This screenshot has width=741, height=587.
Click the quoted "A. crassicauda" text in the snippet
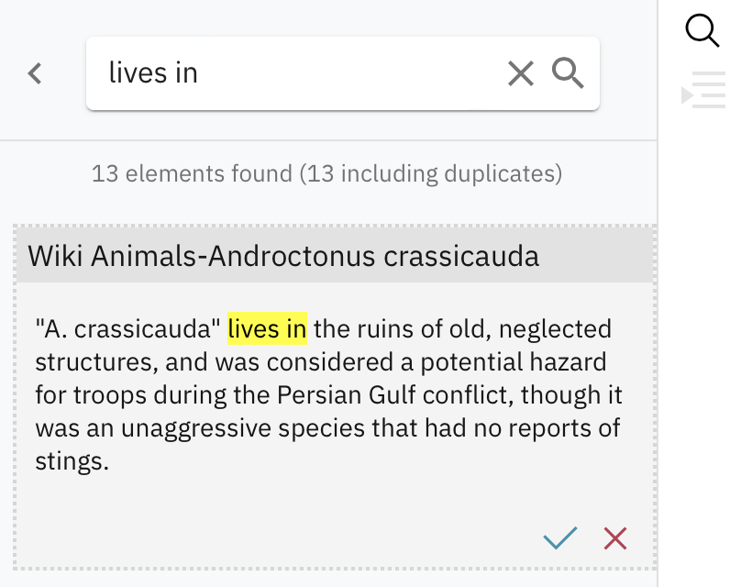(127, 328)
